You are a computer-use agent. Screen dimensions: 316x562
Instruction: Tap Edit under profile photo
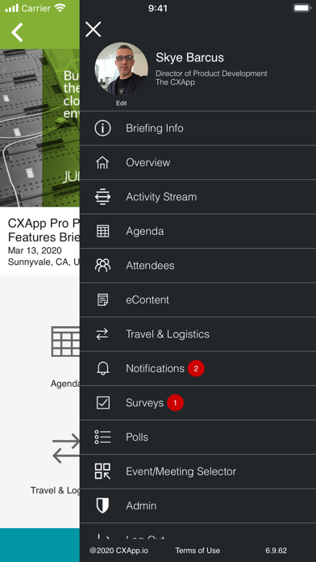[121, 103]
